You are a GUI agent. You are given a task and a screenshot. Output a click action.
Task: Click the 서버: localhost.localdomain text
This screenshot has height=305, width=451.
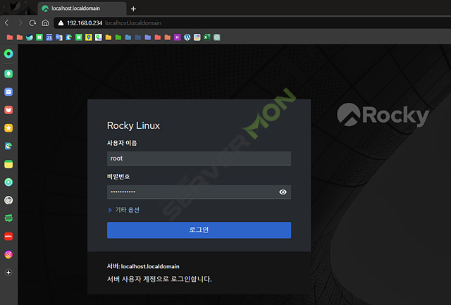(143, 266)
